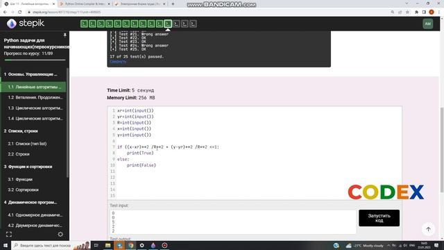Click the Test input text area

(233, 222)
